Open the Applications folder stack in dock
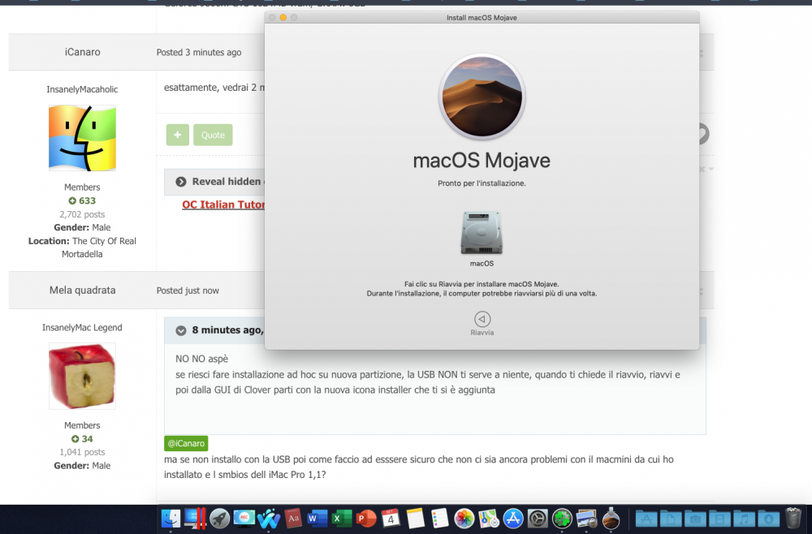812x534 pixels. click(646, 518)
